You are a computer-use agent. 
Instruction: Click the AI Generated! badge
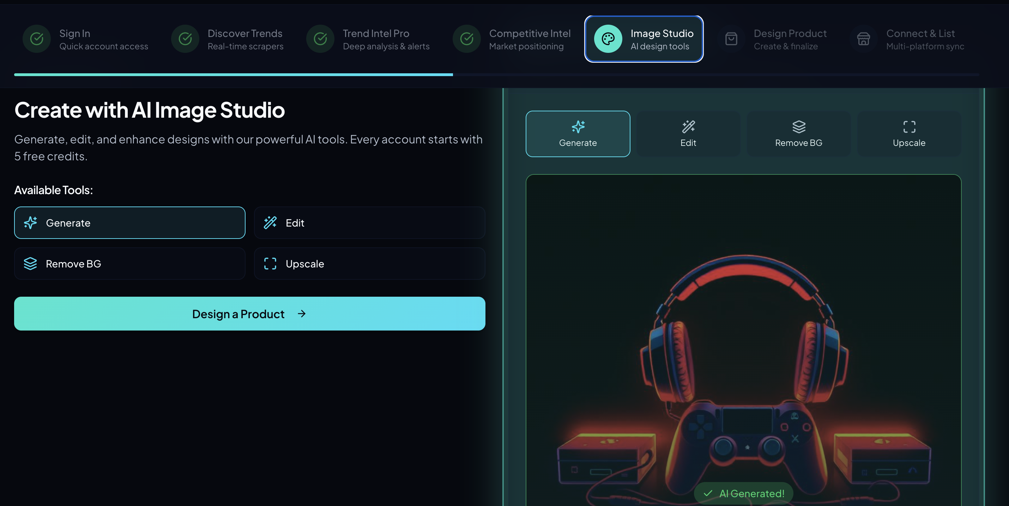click(x=743, y=493)
